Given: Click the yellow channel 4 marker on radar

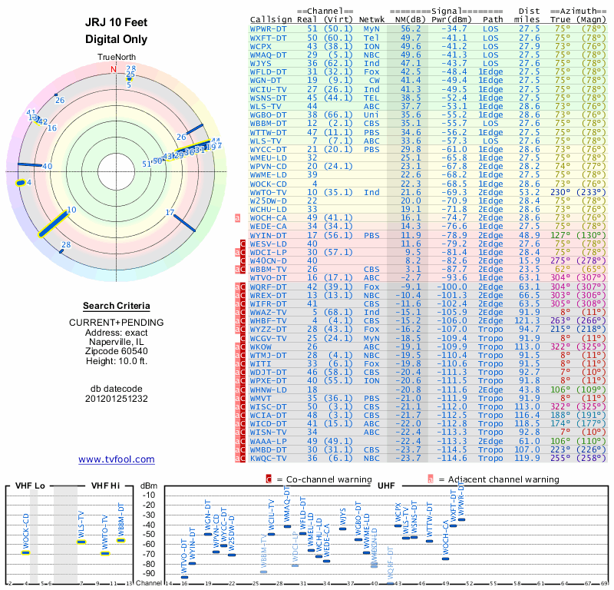Looking at the screenshot, I should tap(21, 183).
